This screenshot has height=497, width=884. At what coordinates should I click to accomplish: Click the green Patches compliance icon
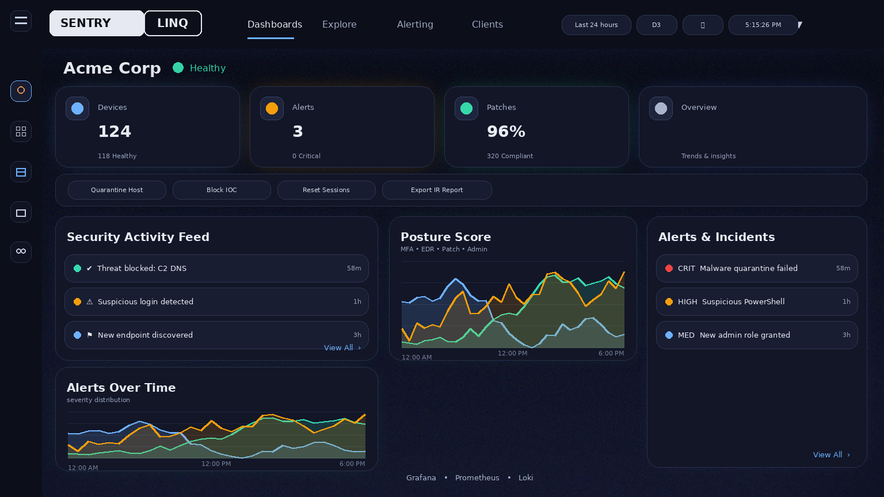coord(466,108)
